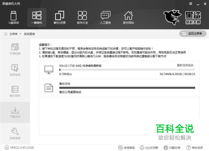The width and height of the screenshot is (209, 151).
Task: Open 备份/还原 section
Action: 59,18
